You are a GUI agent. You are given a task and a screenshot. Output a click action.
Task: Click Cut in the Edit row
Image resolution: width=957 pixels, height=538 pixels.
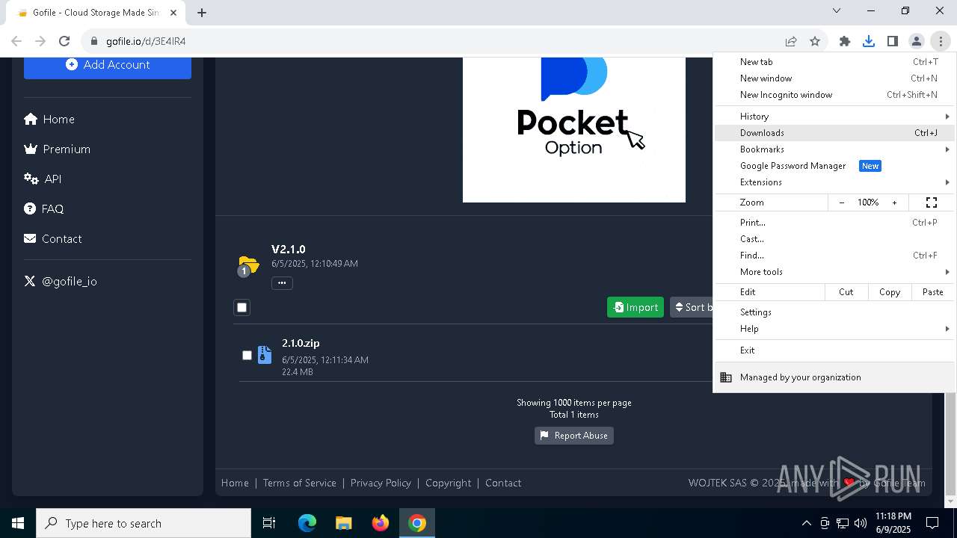846,292
